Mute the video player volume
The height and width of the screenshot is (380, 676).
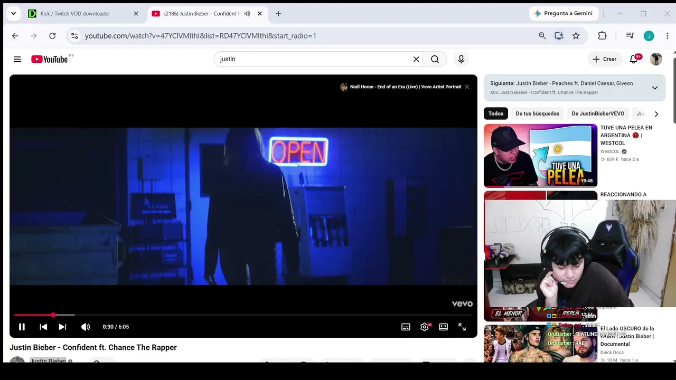coord(86,327)
